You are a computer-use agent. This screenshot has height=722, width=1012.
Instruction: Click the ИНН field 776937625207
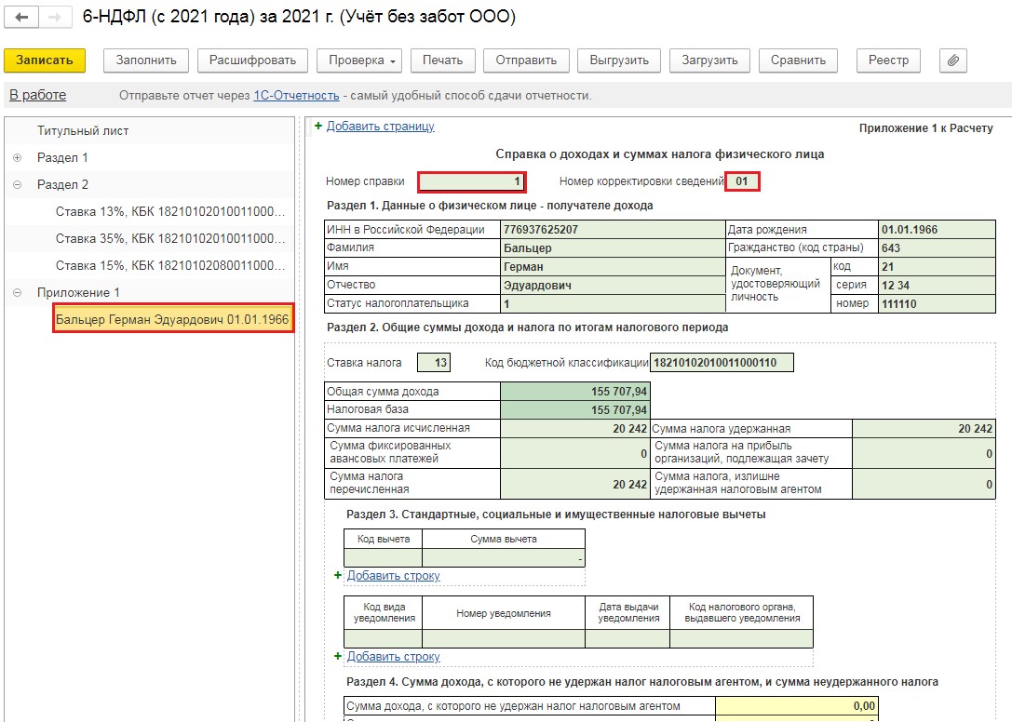(x=613, y=230)
